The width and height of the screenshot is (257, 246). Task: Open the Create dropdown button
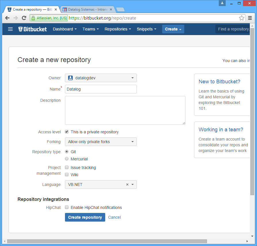[x=173, y=29]
